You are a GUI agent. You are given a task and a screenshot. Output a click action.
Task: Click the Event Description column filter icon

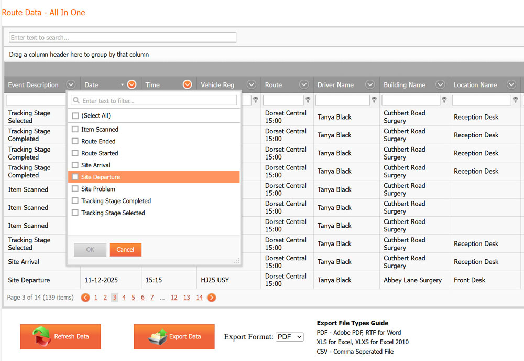[x=71, y=85]
